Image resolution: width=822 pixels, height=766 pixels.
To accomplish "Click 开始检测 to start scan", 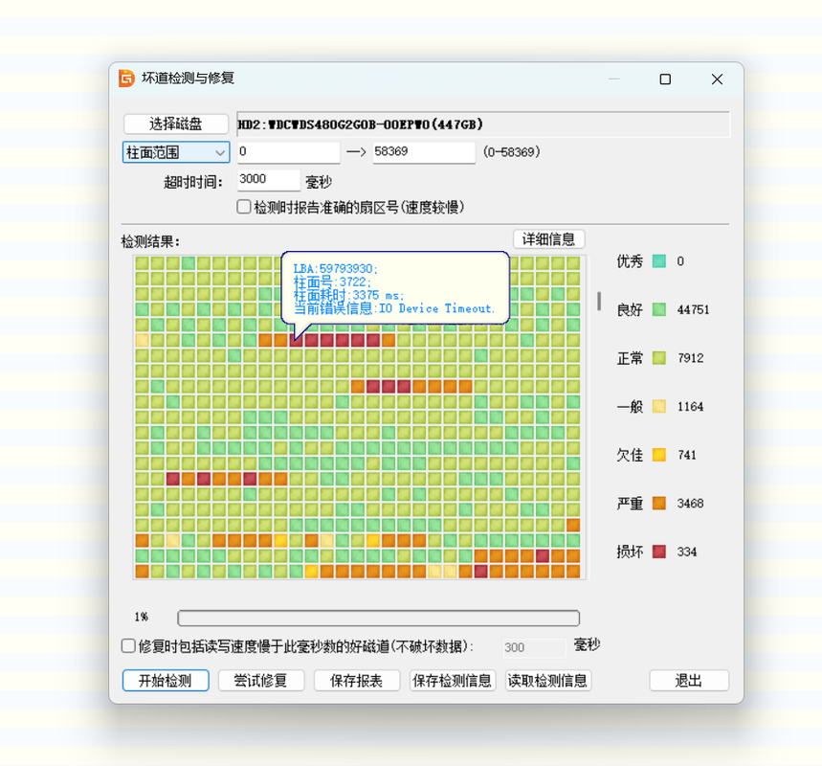I will [166, 681].
